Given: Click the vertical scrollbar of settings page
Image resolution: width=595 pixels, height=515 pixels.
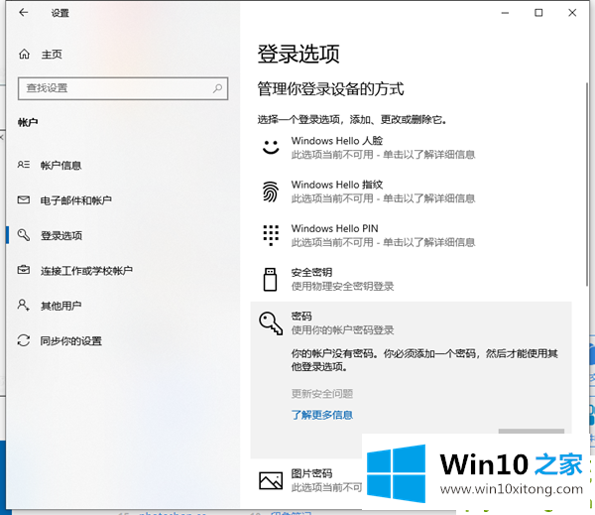Looking at the screenshot, I should pyautogui.click(x=587, y=185).
